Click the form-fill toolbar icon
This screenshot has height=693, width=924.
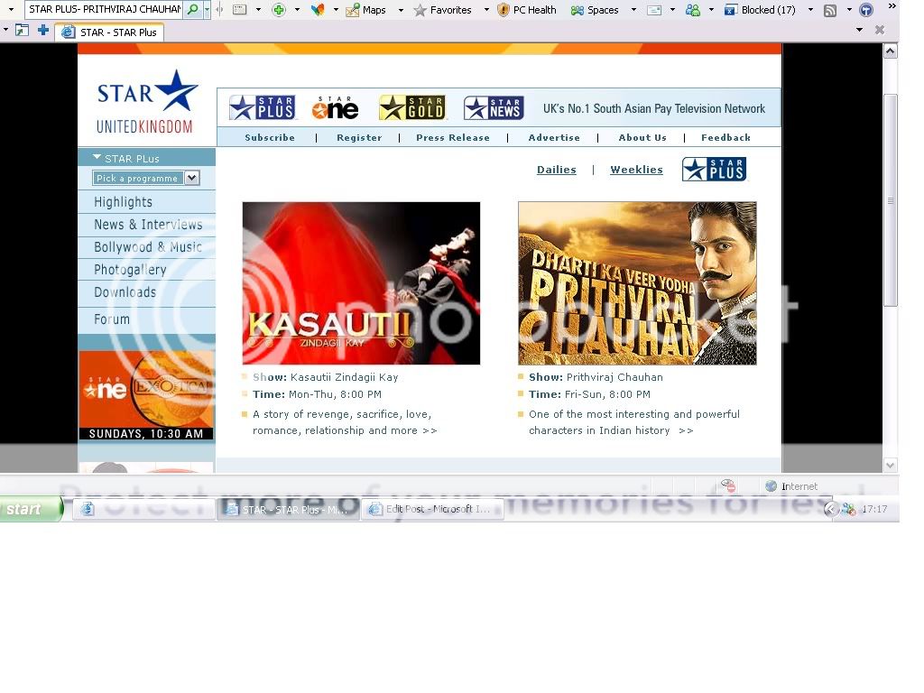[239, 9]
